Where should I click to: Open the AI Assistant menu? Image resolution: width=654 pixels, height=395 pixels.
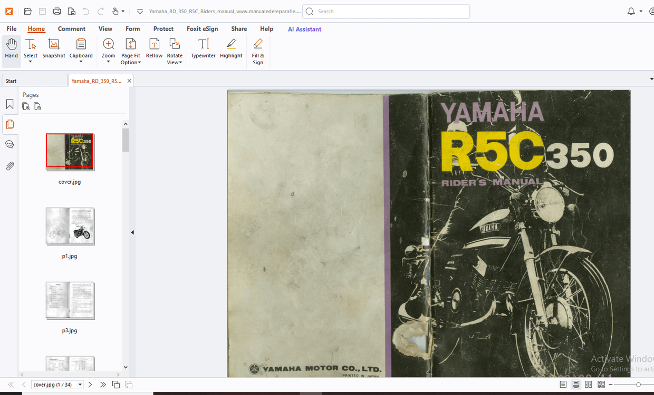coord(304,29)
